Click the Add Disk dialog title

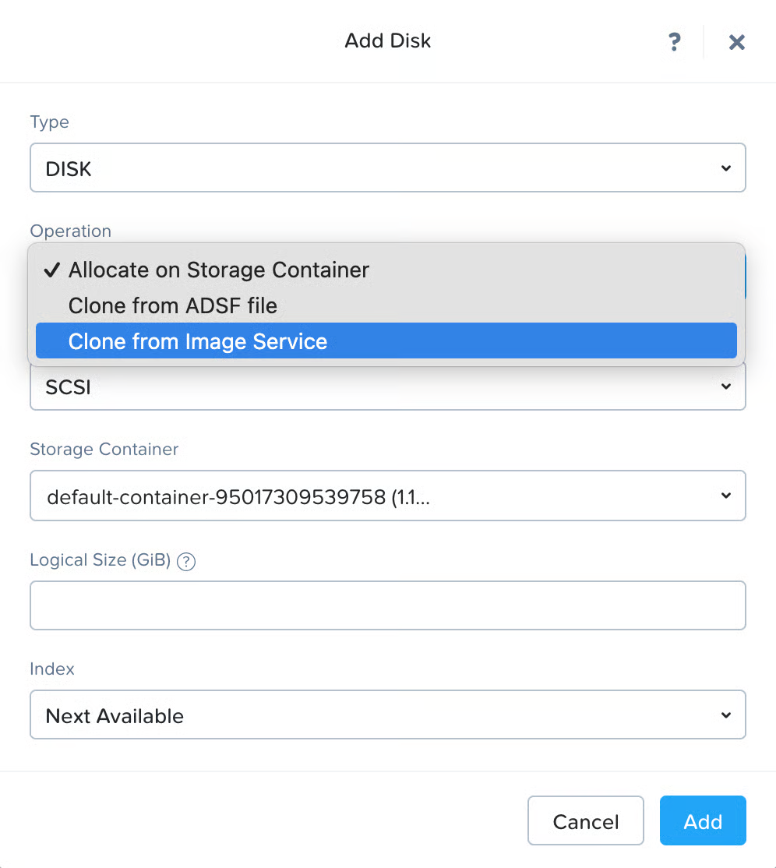pyautogui.click(x=387, y=41)
